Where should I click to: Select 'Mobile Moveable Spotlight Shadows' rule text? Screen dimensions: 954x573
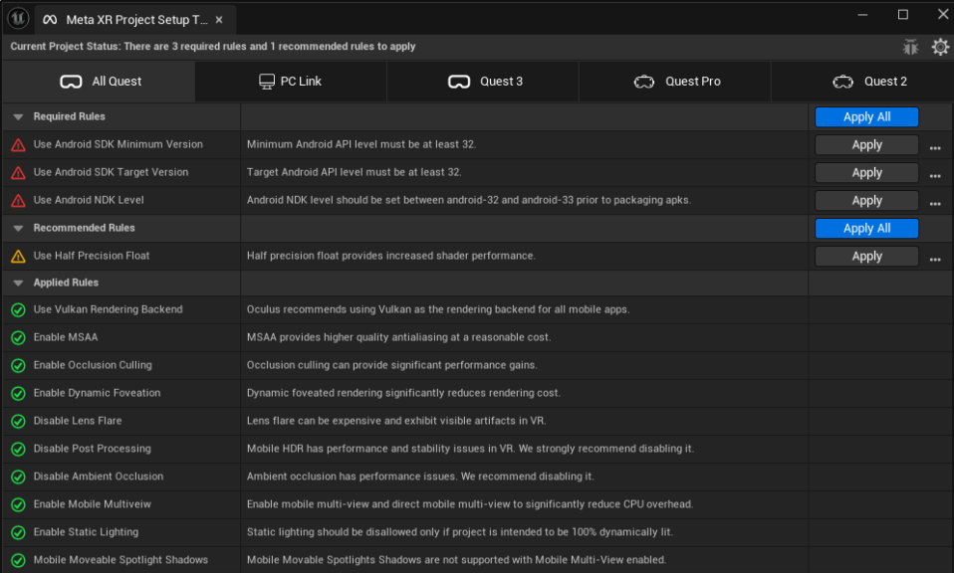[120, 560]
